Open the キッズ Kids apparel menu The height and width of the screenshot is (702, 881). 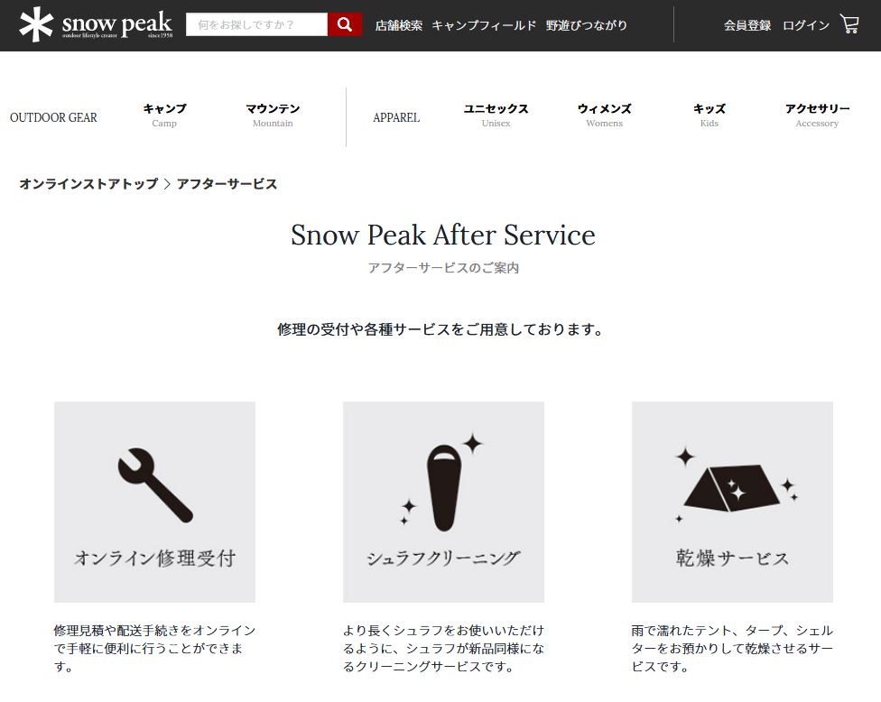tap(709, 115)
